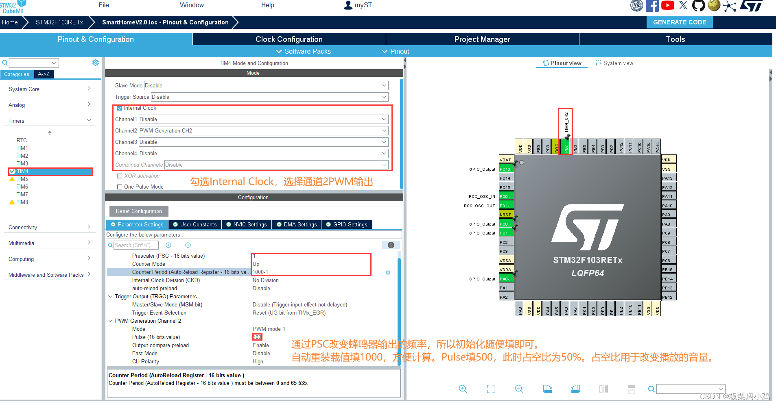Click the Pulse value 500 field

click(257, 337)
